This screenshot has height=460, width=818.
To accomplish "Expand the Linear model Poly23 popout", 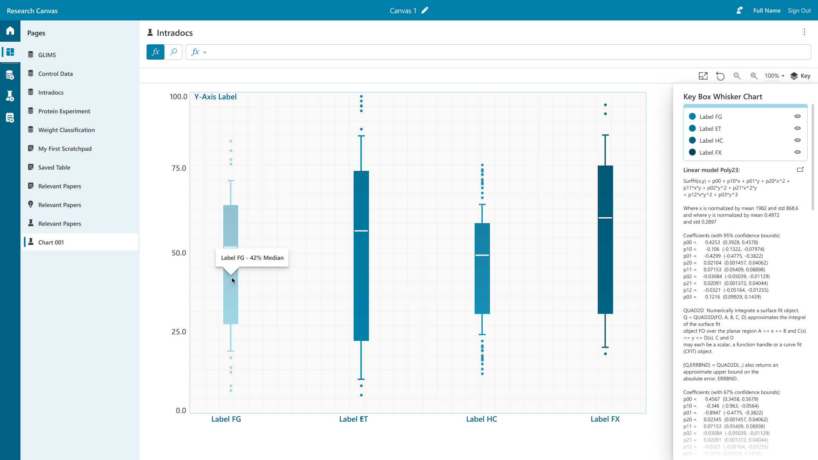I will click(x=800, y=170).
